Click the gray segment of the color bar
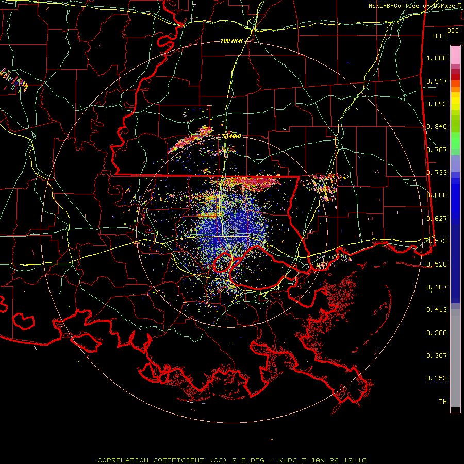This screenshot has width=464, height=464. click(x=455, y=358)
